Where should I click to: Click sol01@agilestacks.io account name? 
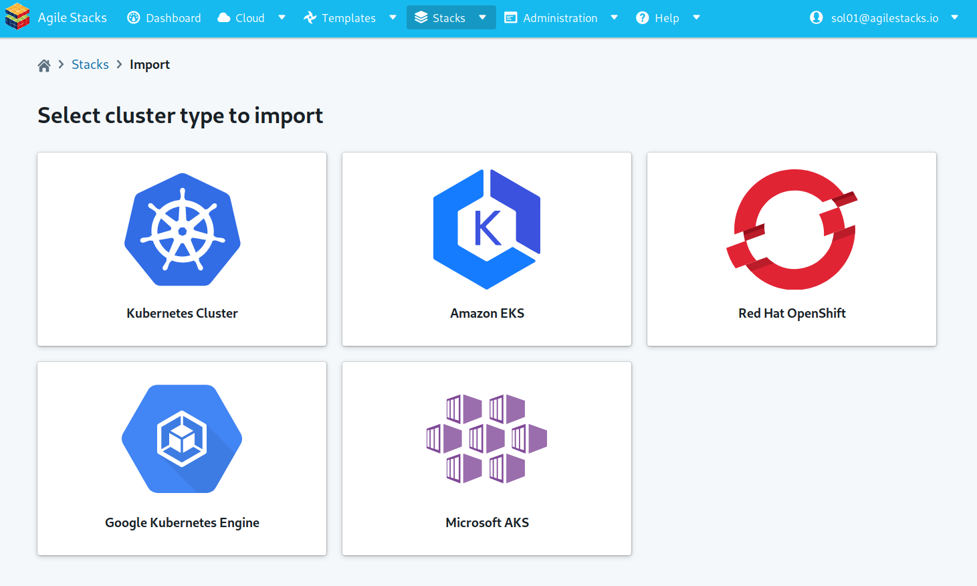pos(885,18)
